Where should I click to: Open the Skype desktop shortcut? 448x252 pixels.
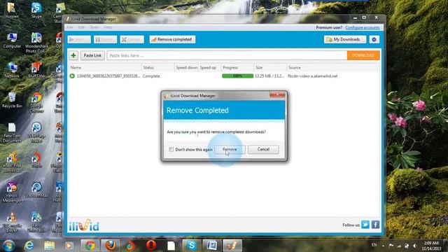pos(36,10)
